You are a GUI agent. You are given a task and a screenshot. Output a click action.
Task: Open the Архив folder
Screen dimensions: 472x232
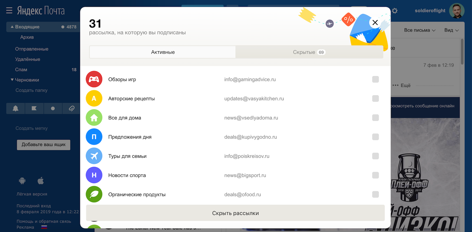tap(27, 37)
